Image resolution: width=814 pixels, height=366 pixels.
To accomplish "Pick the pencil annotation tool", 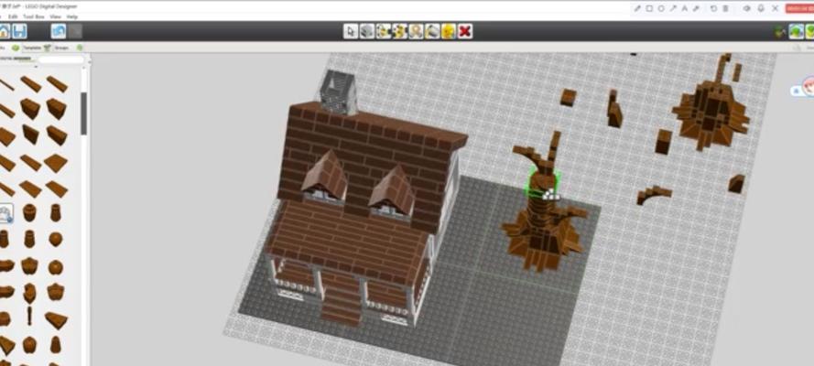I will [637, 8].
